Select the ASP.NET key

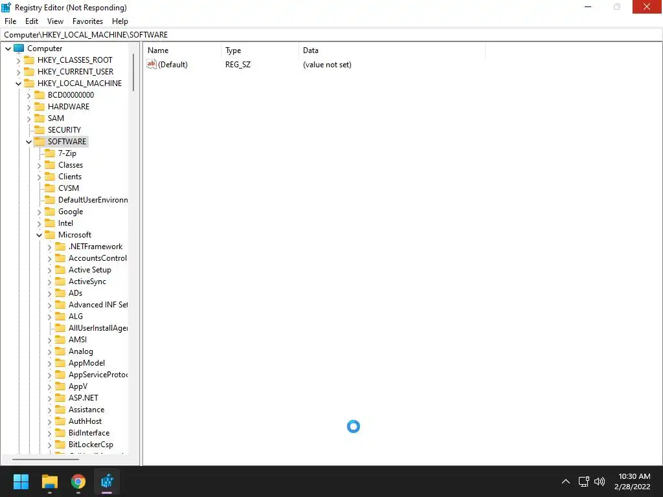84,398
